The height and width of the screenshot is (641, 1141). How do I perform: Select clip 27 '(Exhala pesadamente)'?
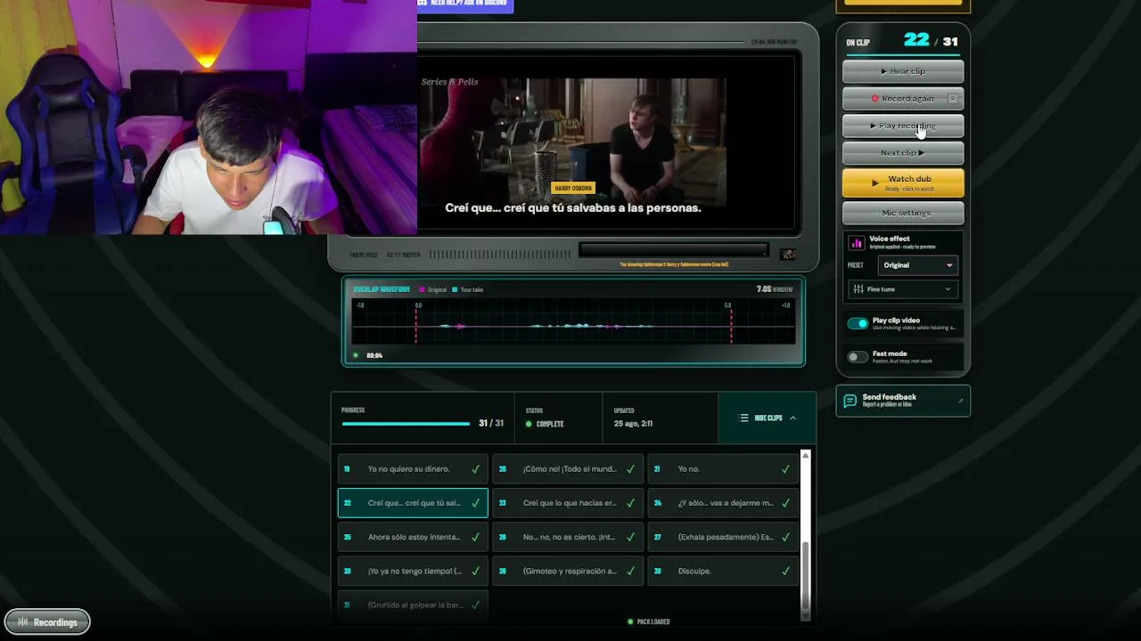click(723, 537)
